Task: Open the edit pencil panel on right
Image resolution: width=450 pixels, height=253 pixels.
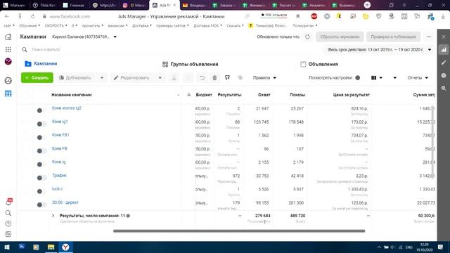Action: 444,63
